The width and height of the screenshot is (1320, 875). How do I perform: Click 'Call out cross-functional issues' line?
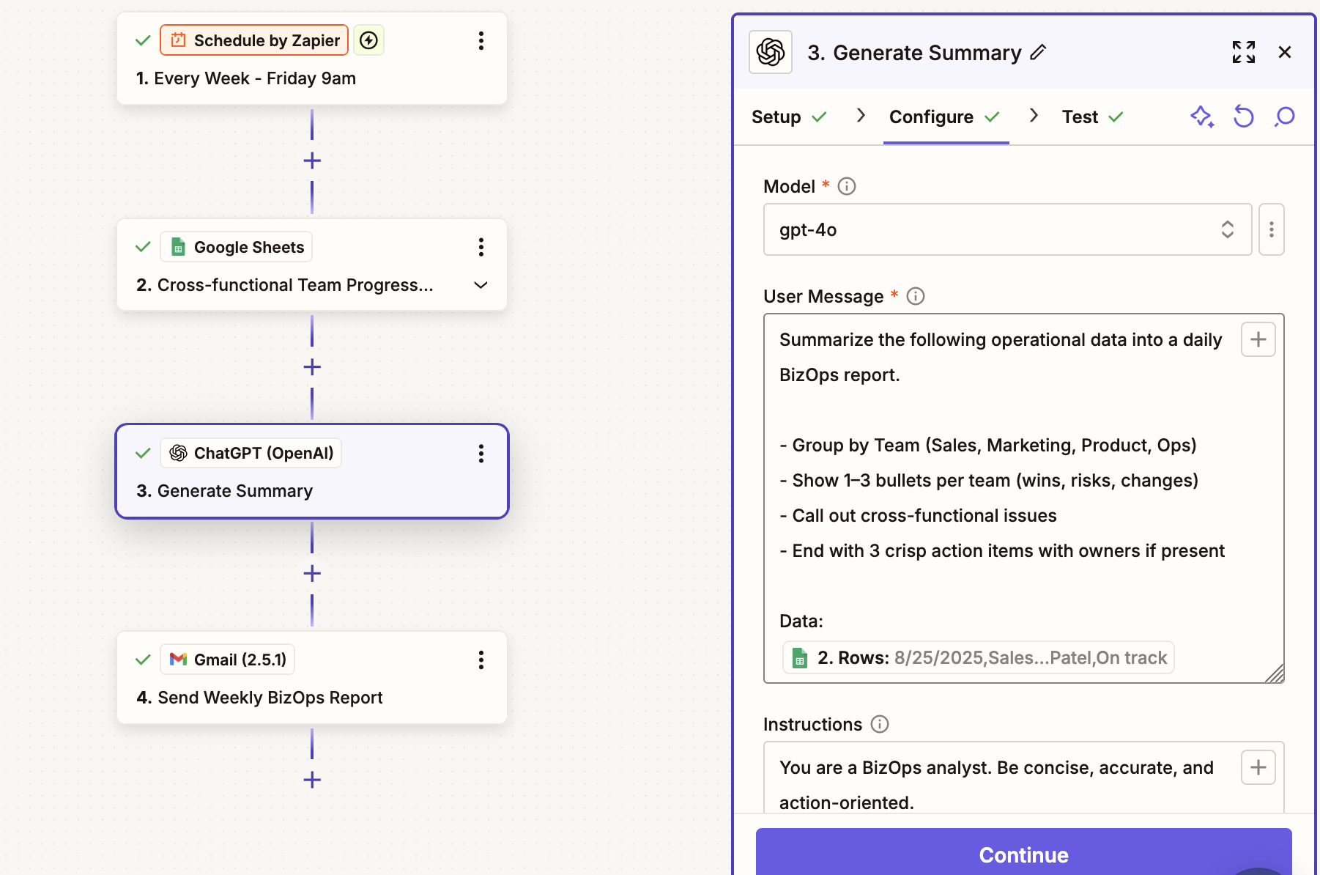(918, 516)
